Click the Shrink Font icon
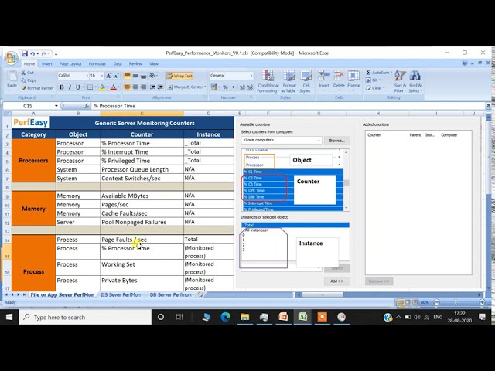The image size is (495, 371). [116, 76]
